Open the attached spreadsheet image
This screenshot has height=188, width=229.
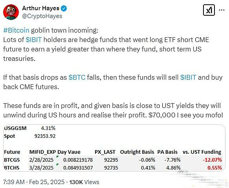tap(114, 148)
